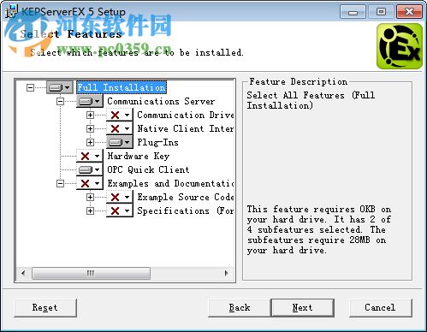This screenshot has height=332, width=427.
Task: Click the Reset button
Action: [x=45, y=308]
